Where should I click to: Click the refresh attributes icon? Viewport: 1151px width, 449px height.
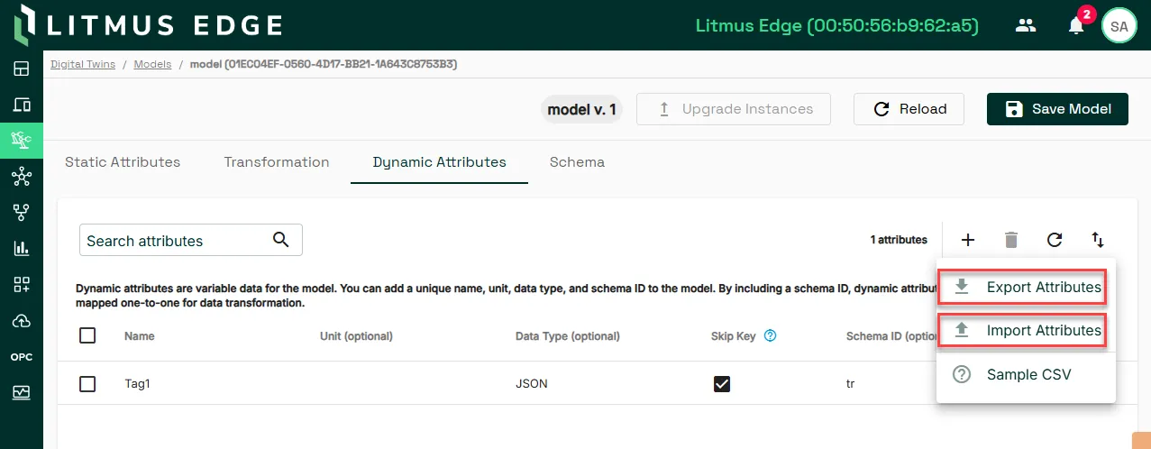[x=1055, y=240]
